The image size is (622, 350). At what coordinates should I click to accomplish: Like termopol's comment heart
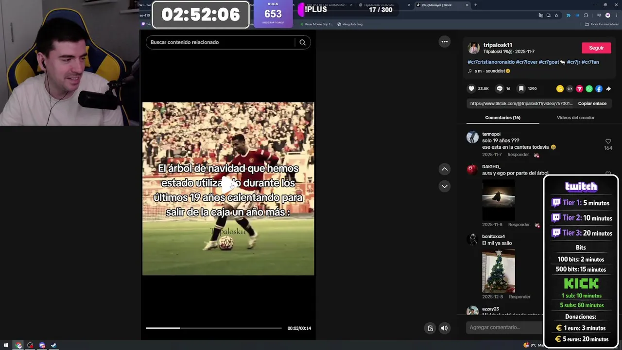[x=608, y=141]
